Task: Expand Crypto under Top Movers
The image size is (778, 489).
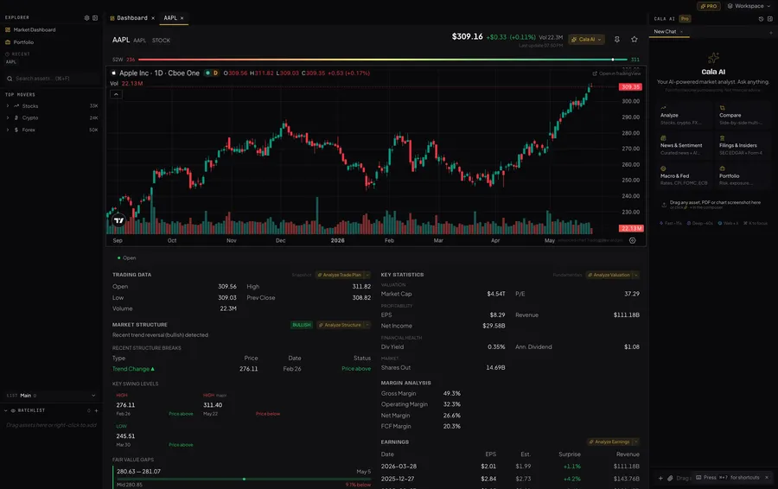Action: (51, 118)
